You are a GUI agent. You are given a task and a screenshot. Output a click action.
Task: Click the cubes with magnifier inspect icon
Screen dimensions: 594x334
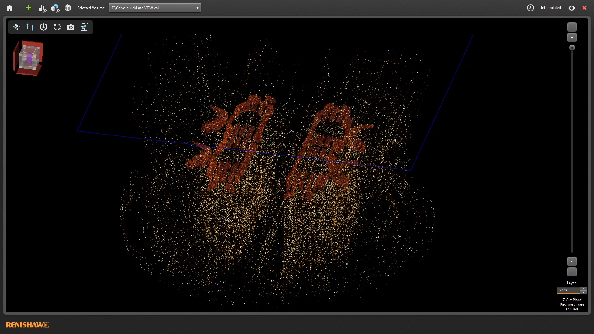pyautogui.click(x=55, y=8)
